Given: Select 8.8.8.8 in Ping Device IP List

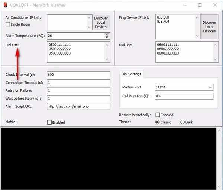Looking at the screenshot, I should (163, 17).
